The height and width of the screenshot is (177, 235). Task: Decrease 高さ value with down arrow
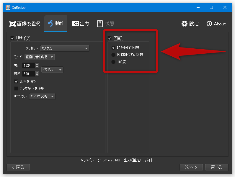37,75
